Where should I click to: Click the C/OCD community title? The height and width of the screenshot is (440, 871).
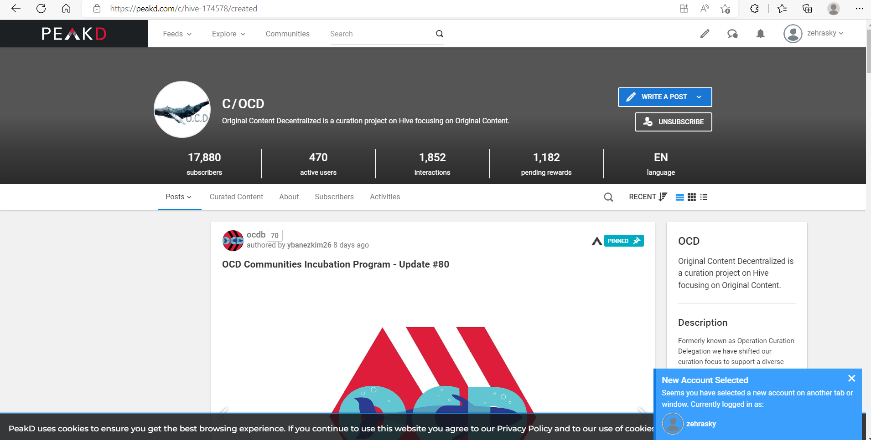pos(243,104)
